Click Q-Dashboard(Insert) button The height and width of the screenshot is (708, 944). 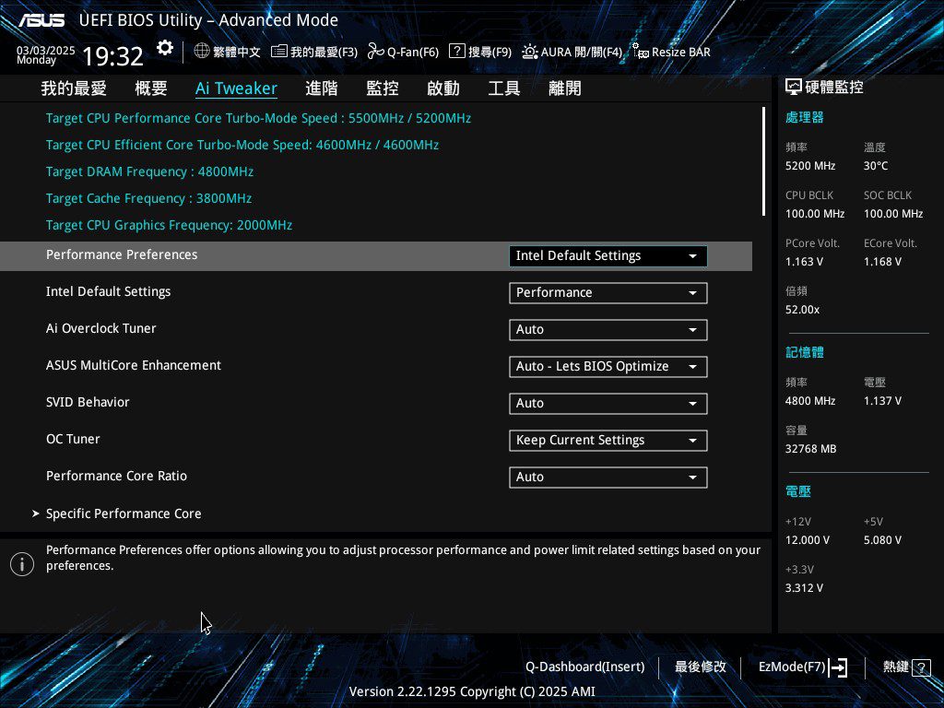coord(584,667)
